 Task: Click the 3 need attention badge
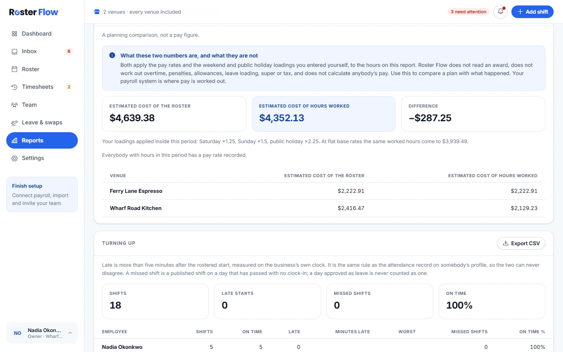click(x=468, y=12)
